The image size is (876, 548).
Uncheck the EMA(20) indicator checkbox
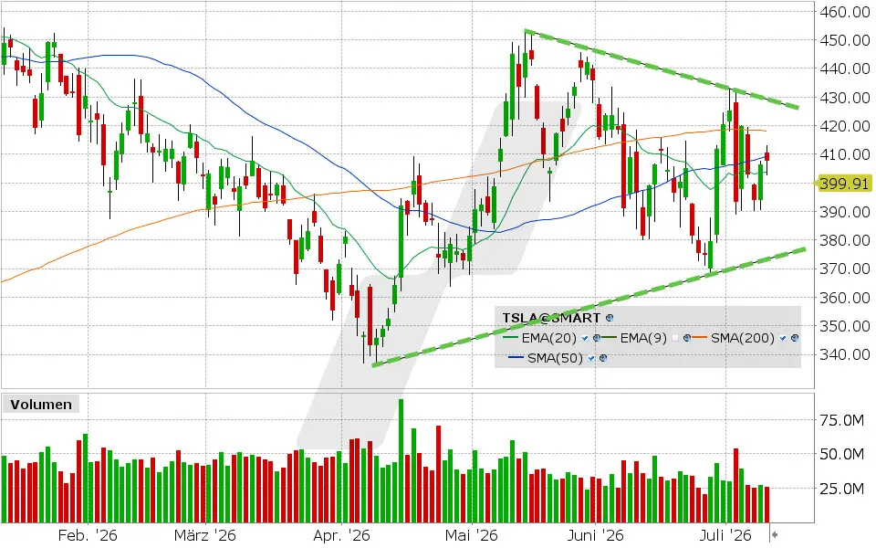pyautogui.click(x=584, y=338)
